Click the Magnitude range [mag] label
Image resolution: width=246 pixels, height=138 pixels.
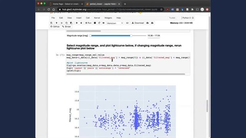[77, 36]
